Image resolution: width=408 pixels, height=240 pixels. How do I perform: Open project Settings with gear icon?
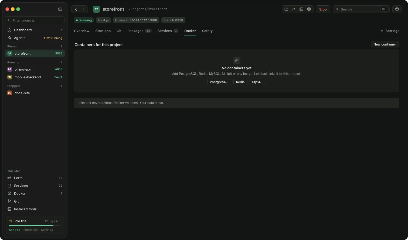[x=390, y=31]
